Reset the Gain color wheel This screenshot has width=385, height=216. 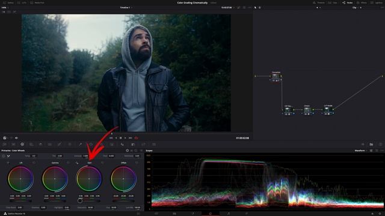(102, 163)
